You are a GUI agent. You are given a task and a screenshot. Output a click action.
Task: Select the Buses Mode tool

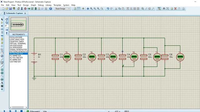pyautogui.click(x=2, y=36)
